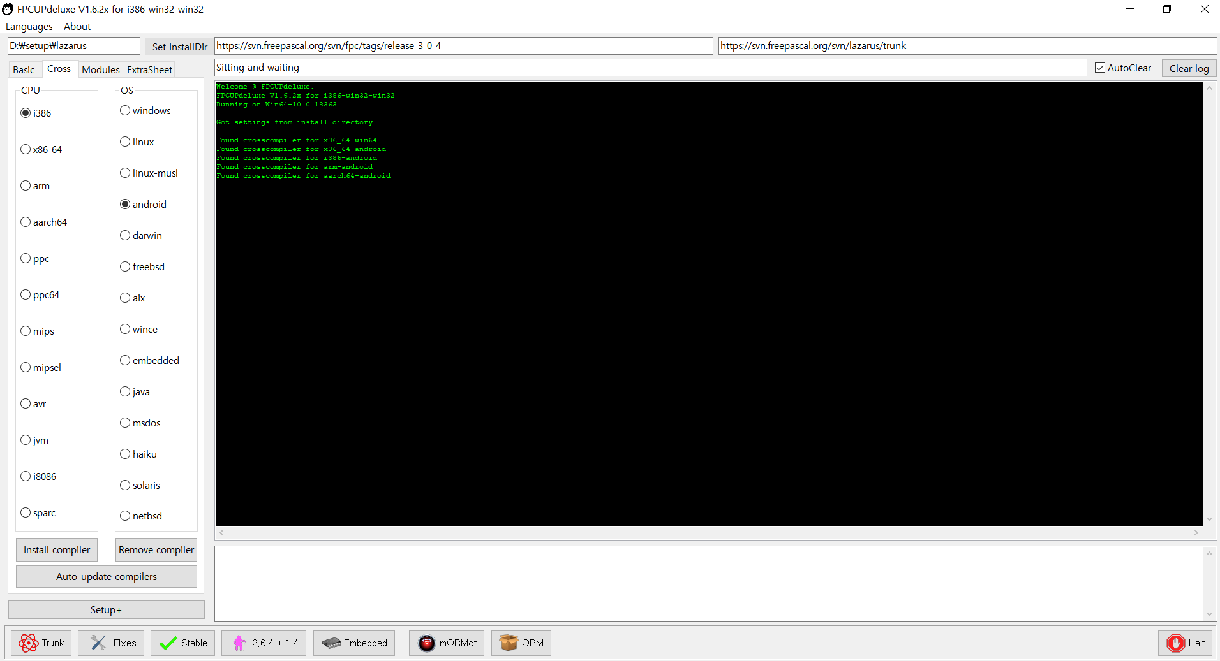This screenshot has height=661, width=1220.
Task: Click the Lazarus trunk URL field
Action: point(967,46)
